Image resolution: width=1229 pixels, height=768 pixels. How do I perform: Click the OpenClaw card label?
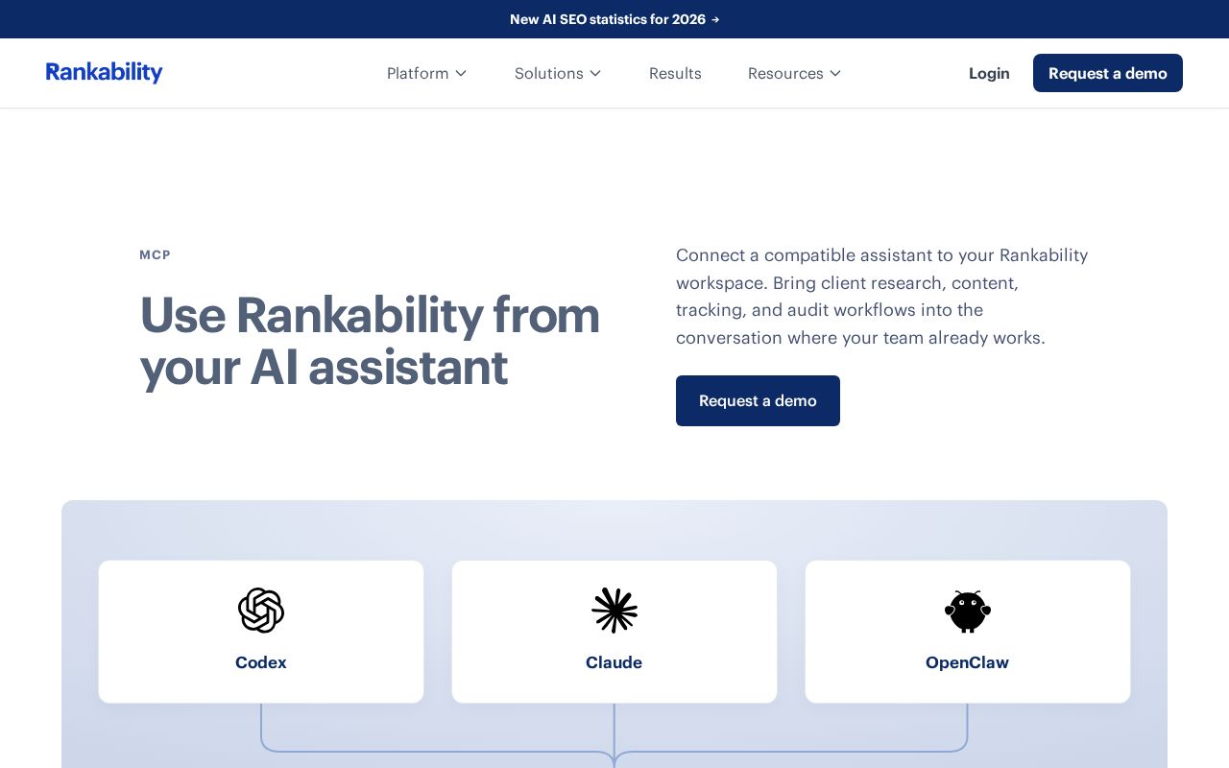pyautogui.click(x=968, y=662)
